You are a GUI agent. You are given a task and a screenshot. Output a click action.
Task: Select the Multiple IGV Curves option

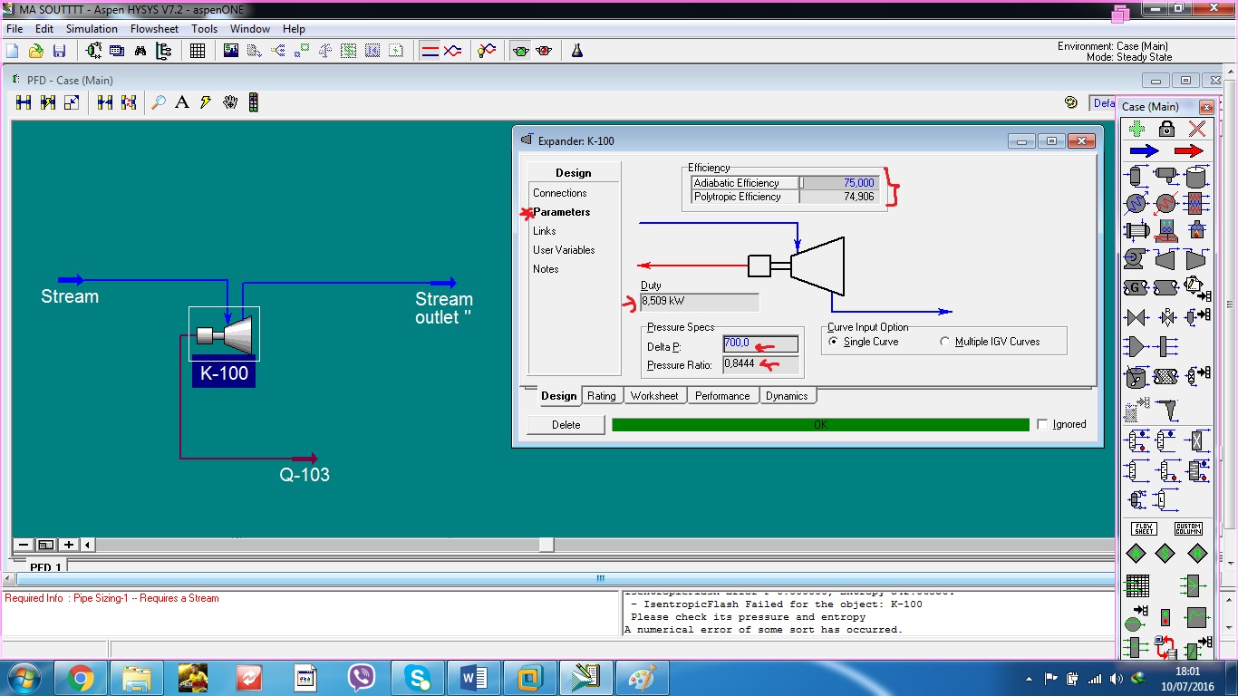pos(945,341)
